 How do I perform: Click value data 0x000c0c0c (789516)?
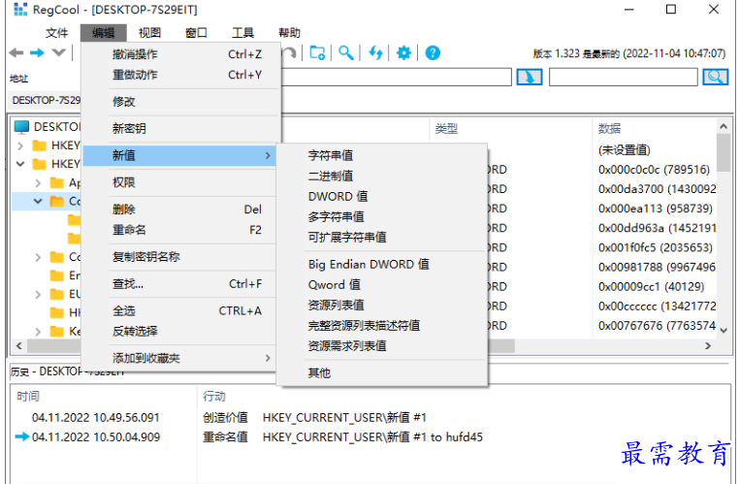[654, 169]
